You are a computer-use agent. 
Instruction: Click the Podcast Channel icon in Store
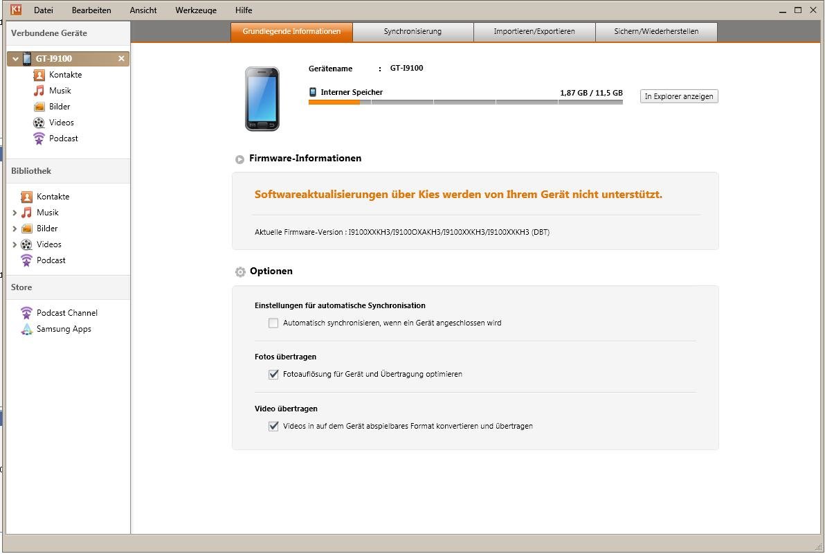[26, 313]
